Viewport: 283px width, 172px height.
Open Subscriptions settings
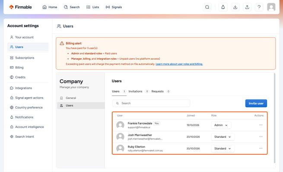click(x=28, y=58)
